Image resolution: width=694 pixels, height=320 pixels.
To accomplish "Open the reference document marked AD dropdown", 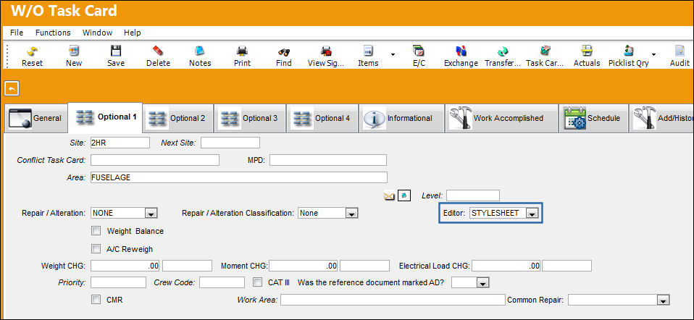I will [x=482, y=282].
